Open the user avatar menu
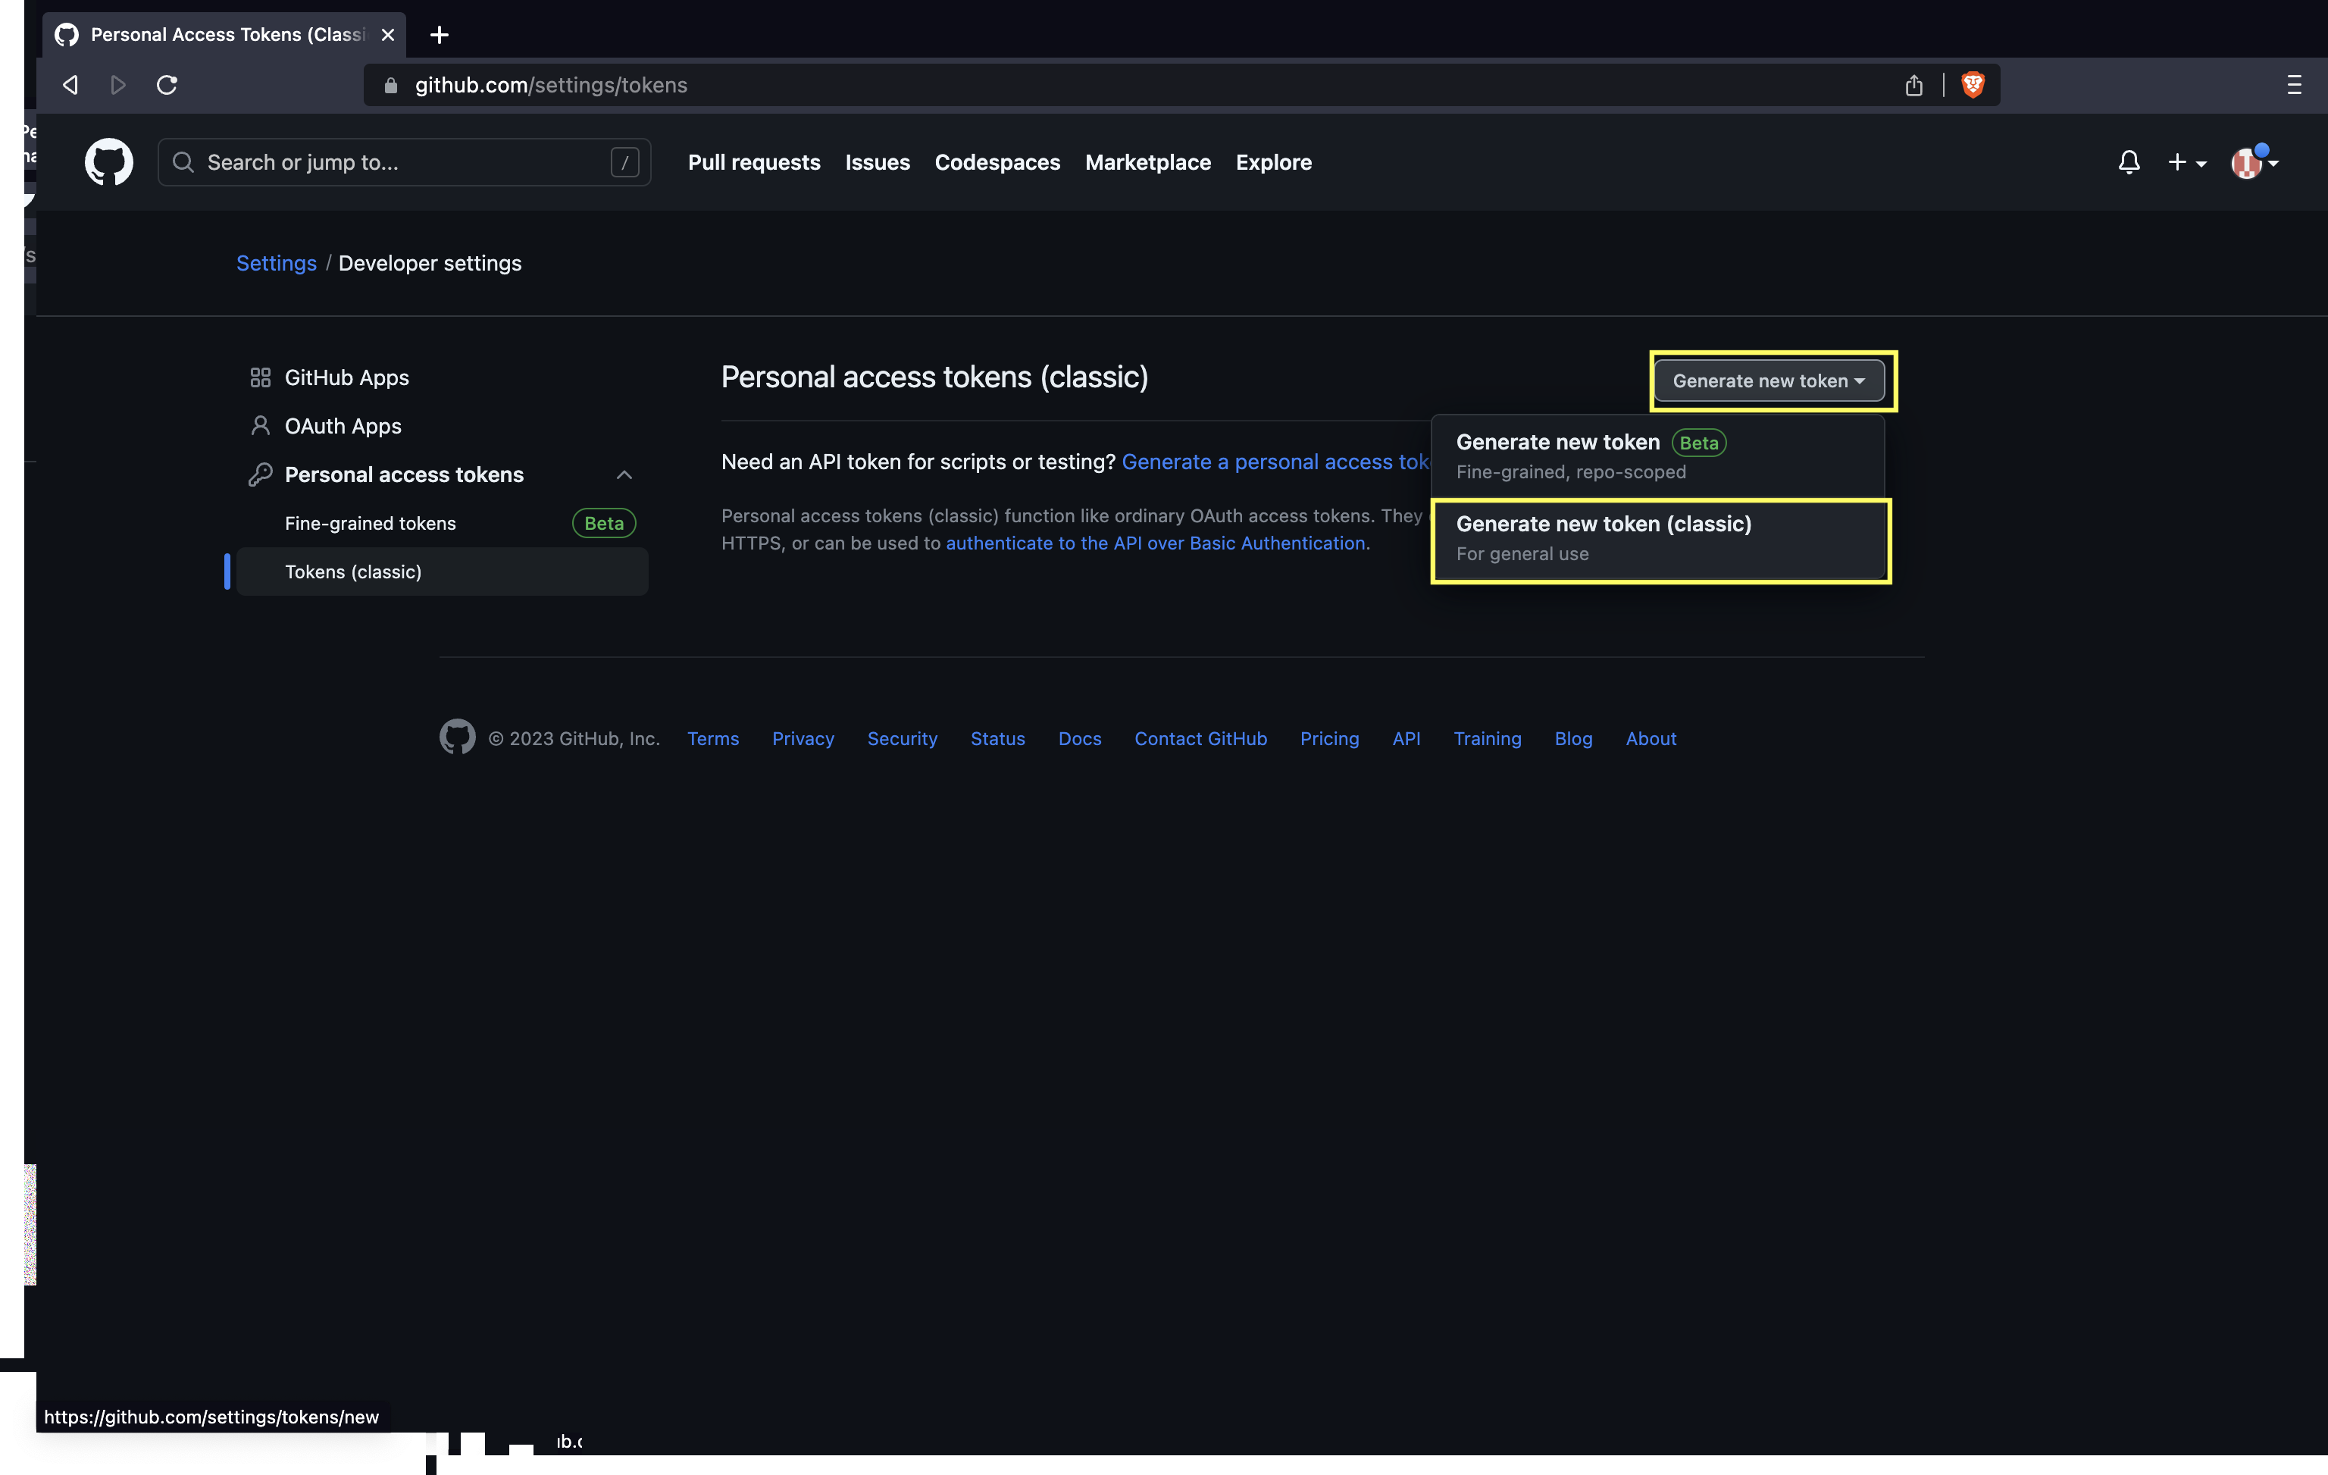Image resolution: width=2328 pixels, height=1475 pixels. 2254,162
